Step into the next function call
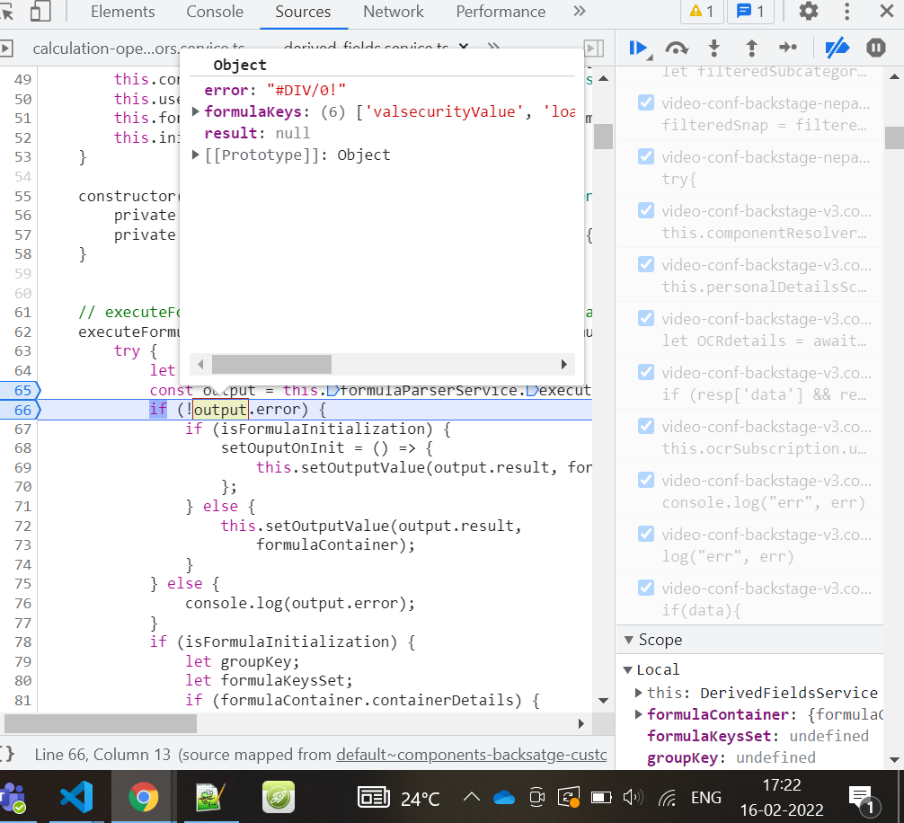This screenshot has height=823, width=904. point(713,48)
